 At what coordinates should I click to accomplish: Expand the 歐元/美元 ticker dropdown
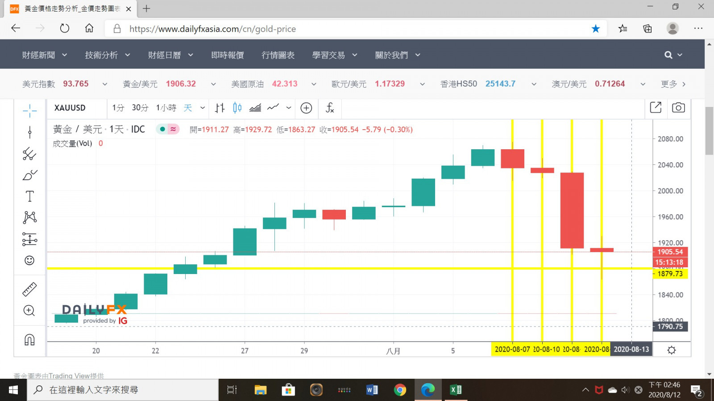(x=422, y=84)
